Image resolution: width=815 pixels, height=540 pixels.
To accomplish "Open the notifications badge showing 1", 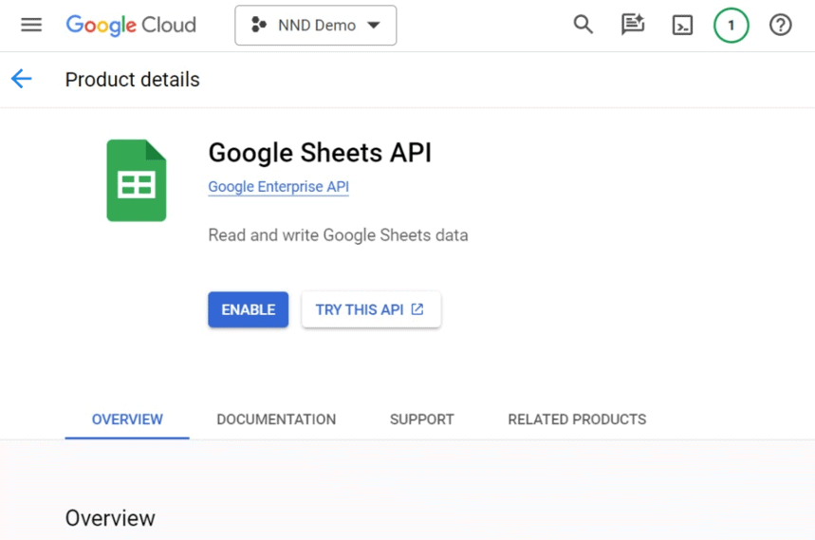I will click(731, 25).
